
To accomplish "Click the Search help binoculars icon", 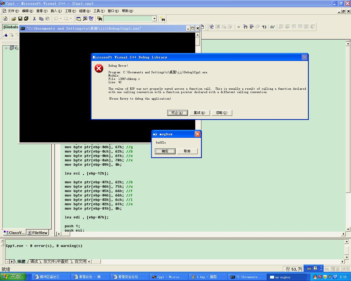I will pos(163,19).
